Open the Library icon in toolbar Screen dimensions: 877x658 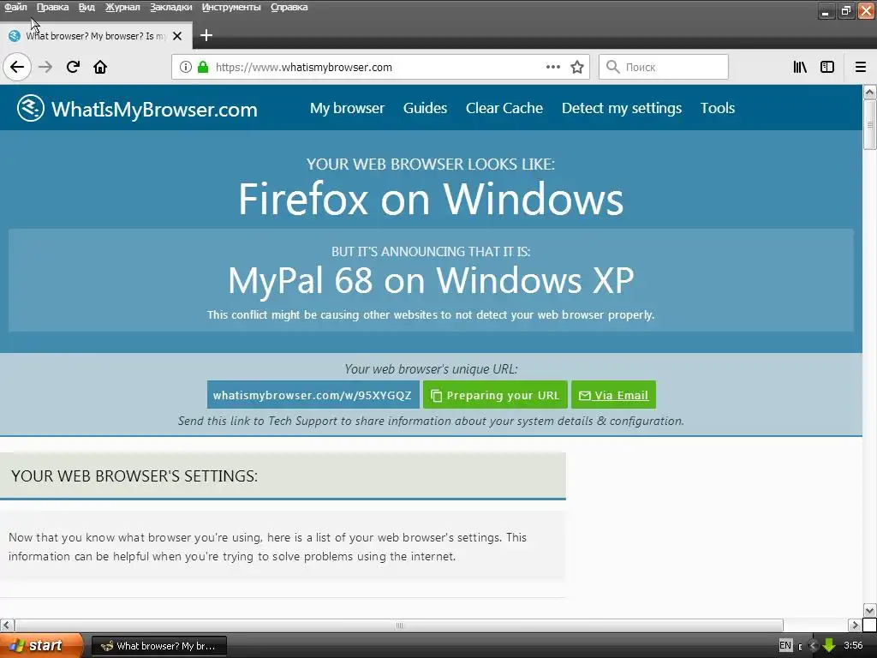pyautogui.click(x=800, y=67)
